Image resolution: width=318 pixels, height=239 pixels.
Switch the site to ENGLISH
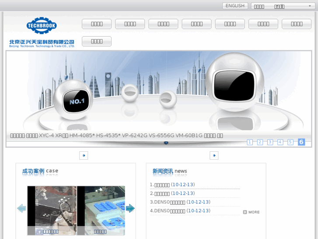click(x=235, y=6)
